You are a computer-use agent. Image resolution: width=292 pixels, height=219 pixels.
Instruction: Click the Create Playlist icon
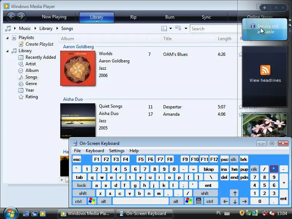point(21,44)
